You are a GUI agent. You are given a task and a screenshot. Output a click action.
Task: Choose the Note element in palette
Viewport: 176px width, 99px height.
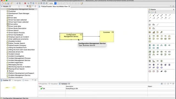(150, 24)
